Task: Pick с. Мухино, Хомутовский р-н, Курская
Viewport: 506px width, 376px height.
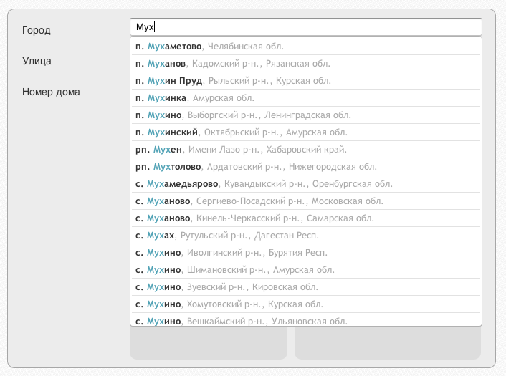Action: [x=305, y=304]
